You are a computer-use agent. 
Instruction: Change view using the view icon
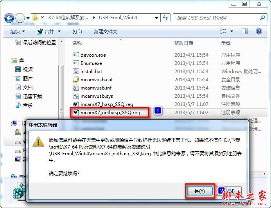click(223, 31)
